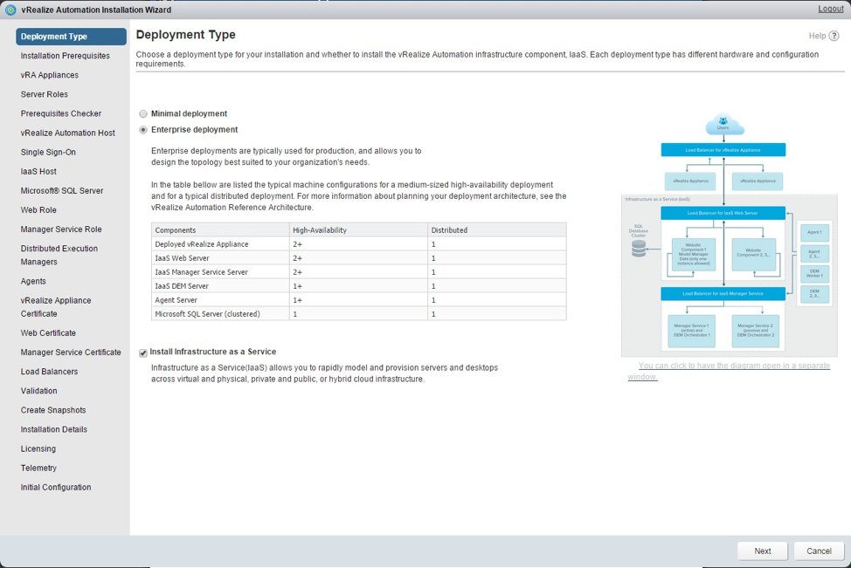The image size is (851, 568).
Task: Open diagram in a separate window link
Action: coord(729,371)
